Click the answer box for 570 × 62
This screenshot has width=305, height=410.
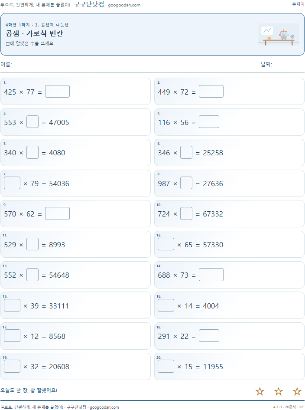pos(58,213)
